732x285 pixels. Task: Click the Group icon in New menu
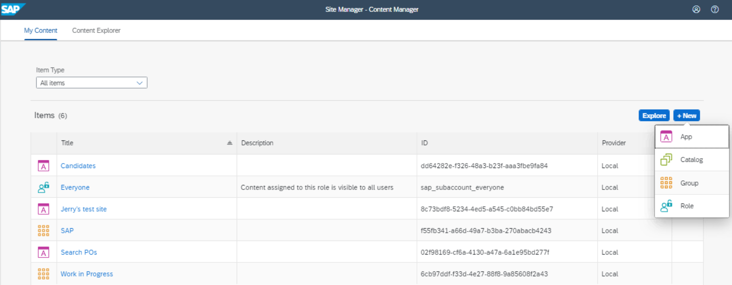(x=666, y=182)
